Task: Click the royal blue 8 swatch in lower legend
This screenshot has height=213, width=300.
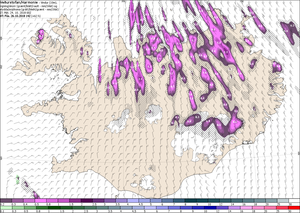Action: 186,208
